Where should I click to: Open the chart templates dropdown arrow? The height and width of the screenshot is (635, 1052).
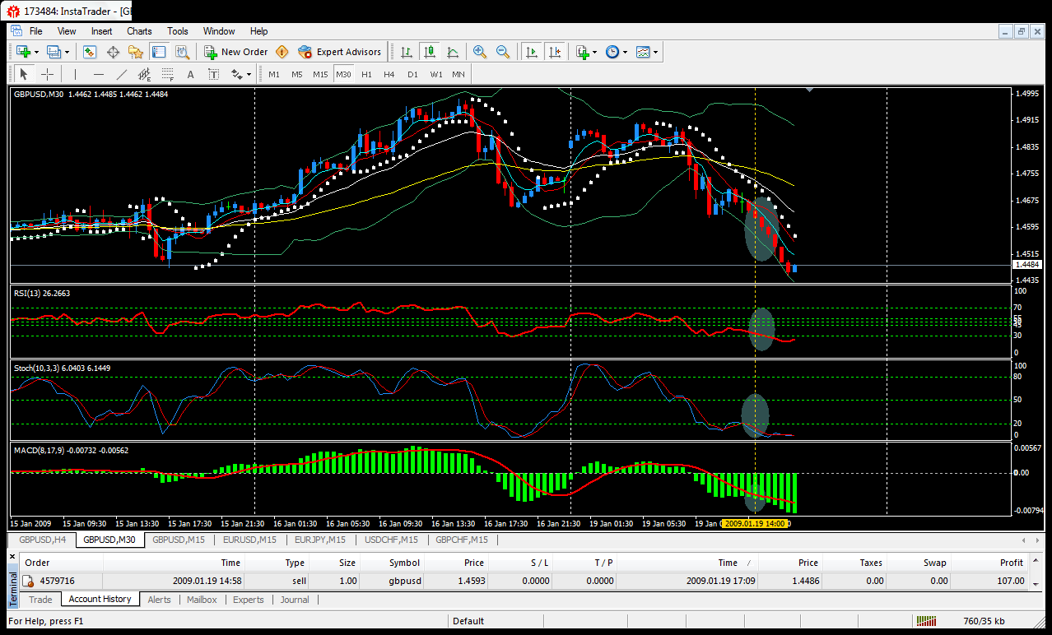tap(656, 52)
